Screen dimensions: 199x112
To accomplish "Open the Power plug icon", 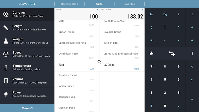I will [6, 94].
